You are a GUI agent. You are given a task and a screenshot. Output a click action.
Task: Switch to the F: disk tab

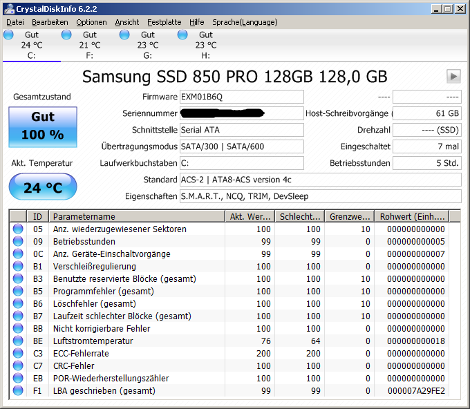tap(90, 45)
